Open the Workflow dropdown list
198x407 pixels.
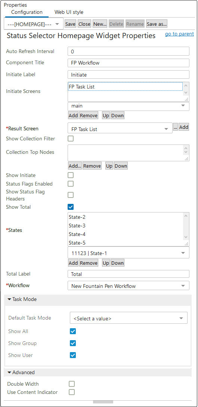(x=129, y=286)
